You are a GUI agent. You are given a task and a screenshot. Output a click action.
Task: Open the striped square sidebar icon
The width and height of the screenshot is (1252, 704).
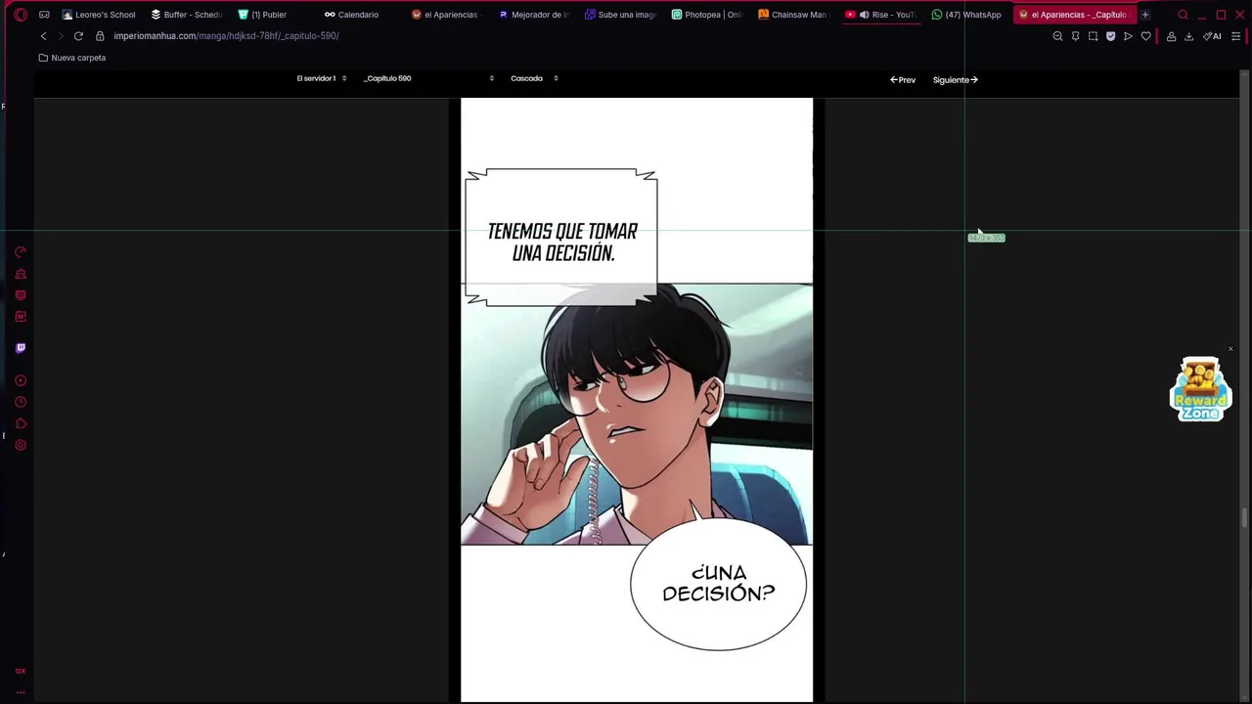(x=21, y=294)
